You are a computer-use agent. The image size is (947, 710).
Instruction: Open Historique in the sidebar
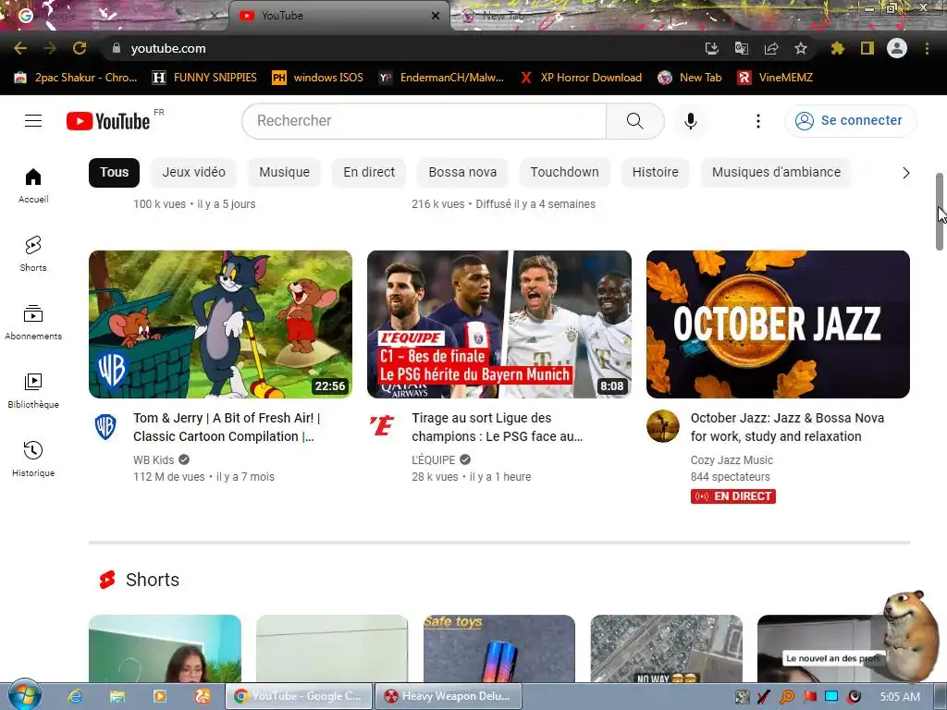[x=33, y=459]
